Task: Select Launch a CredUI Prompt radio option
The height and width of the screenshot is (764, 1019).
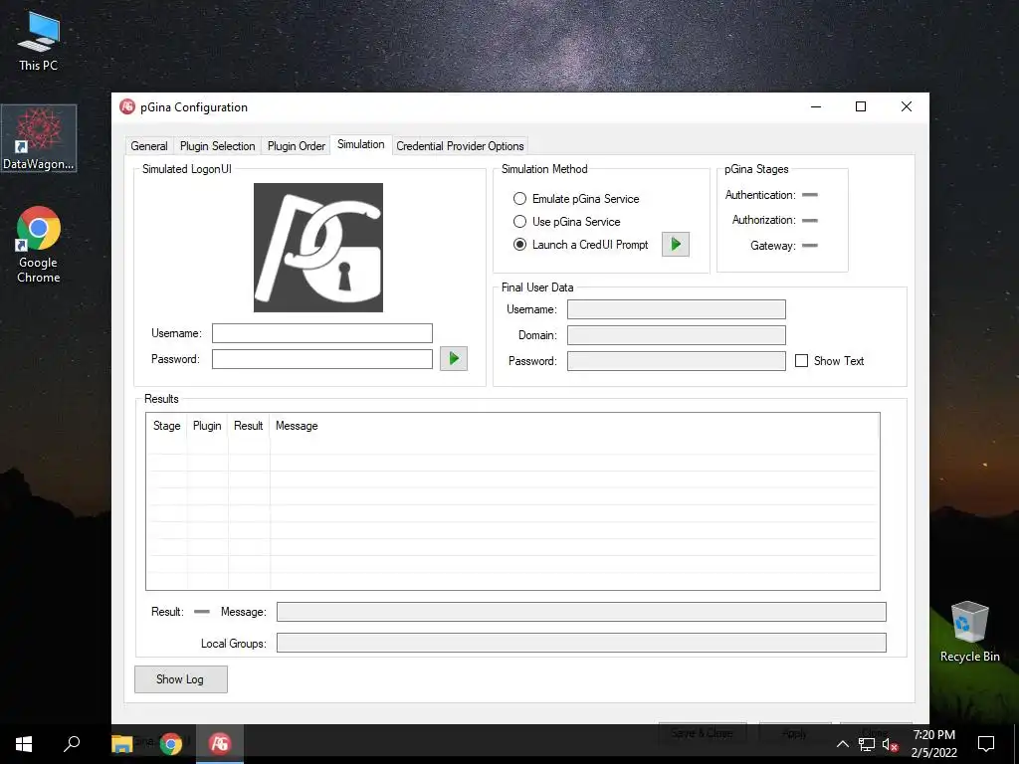Action: tap(519, 245)
